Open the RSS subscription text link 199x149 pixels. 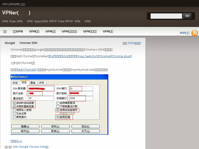(x=184, y=33)
